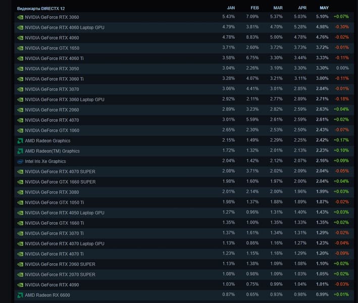Screen dimensions: 358x303
Task: Click the NVIDIA icon beside RTX 3080
Action: click(x=20, y=192)
